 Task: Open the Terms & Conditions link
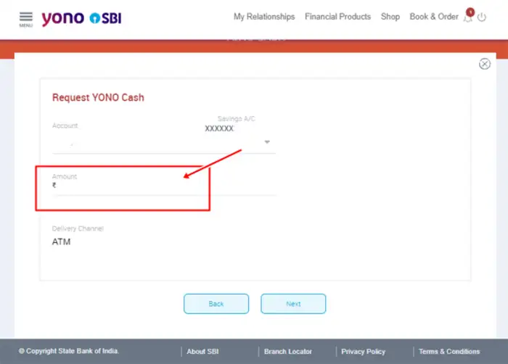pos(449,352)
